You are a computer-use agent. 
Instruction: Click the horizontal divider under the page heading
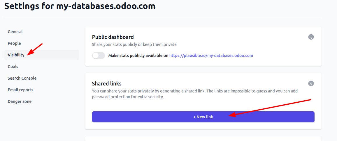[x=163, y=17]
